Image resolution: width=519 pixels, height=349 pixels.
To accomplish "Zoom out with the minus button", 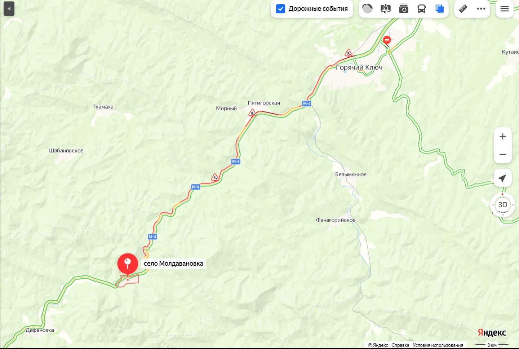I will (503, 154).
